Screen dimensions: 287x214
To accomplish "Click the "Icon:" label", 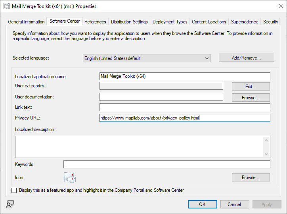I will pos(20,177).
